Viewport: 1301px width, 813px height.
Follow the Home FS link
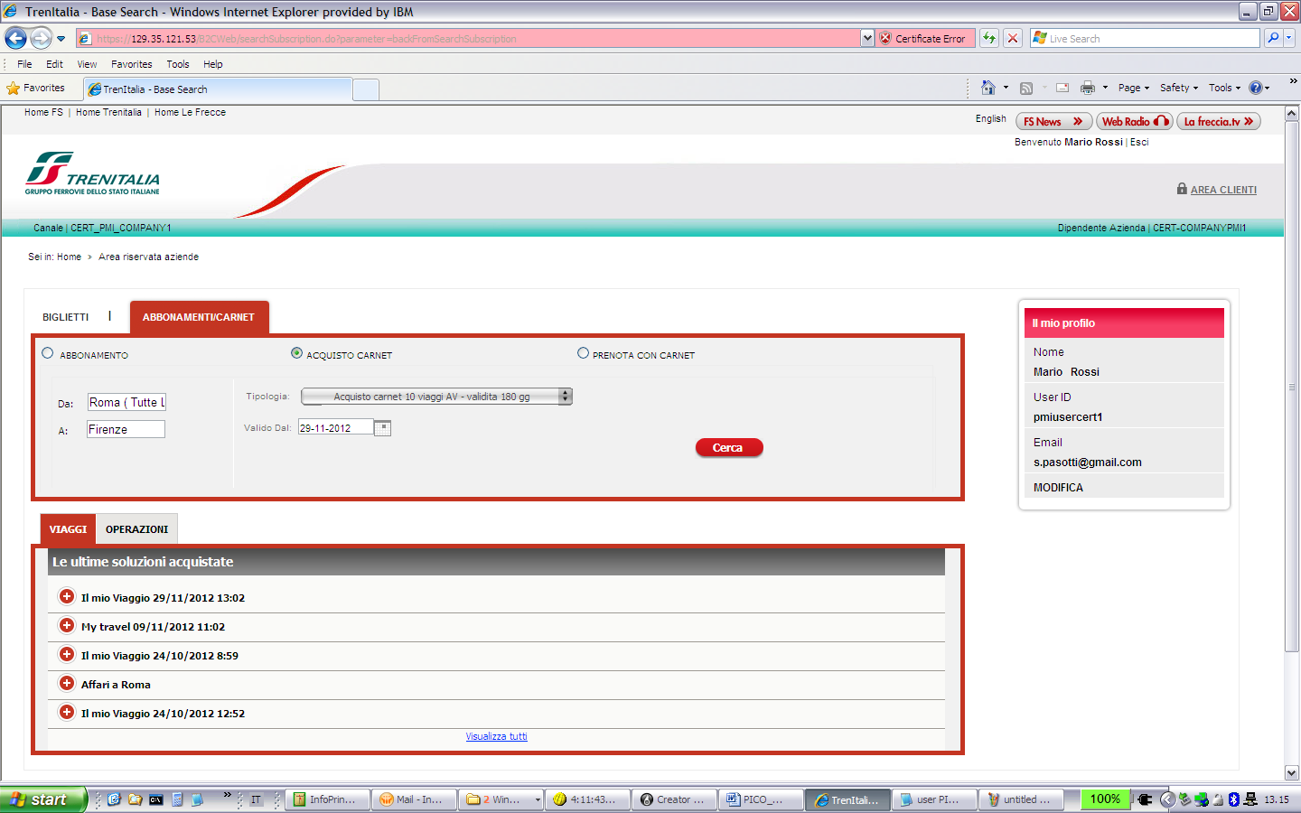point(43,112)
